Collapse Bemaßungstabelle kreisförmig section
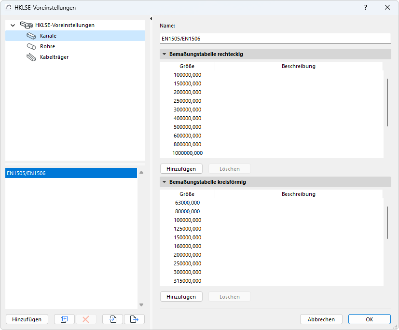Screen dimensions: 399x330 [164, 182]
